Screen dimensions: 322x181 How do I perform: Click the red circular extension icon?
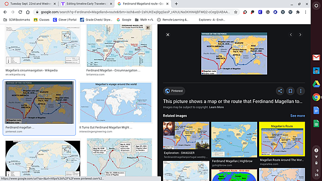click(245, 12)
